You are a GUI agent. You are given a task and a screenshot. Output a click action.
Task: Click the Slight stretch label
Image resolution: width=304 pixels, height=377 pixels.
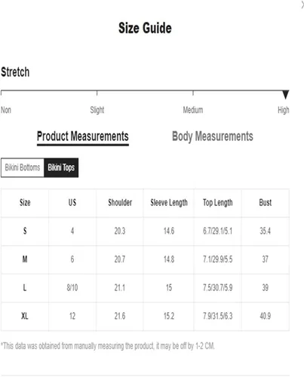[x=97, y=110]
